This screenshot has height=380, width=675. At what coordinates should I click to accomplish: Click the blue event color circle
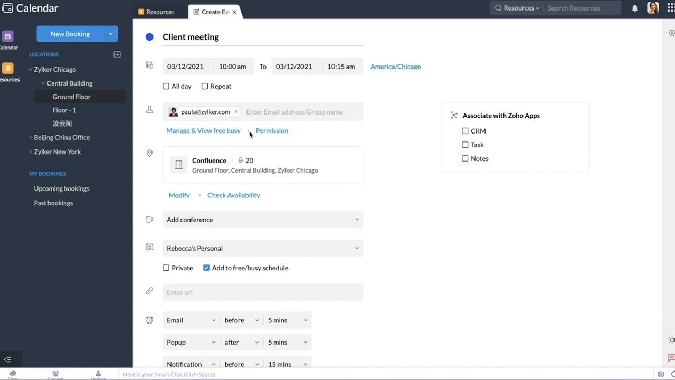coord(149,37)
